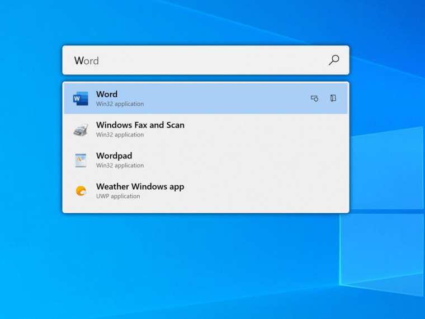
Task: Open Word's containing folder icon
Action: [x=333, y=98]
